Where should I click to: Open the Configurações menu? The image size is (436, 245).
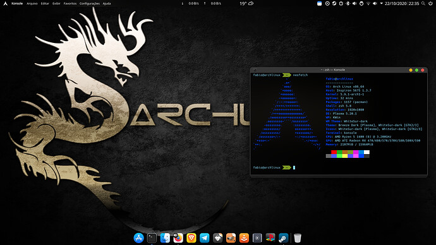[90, 3]
